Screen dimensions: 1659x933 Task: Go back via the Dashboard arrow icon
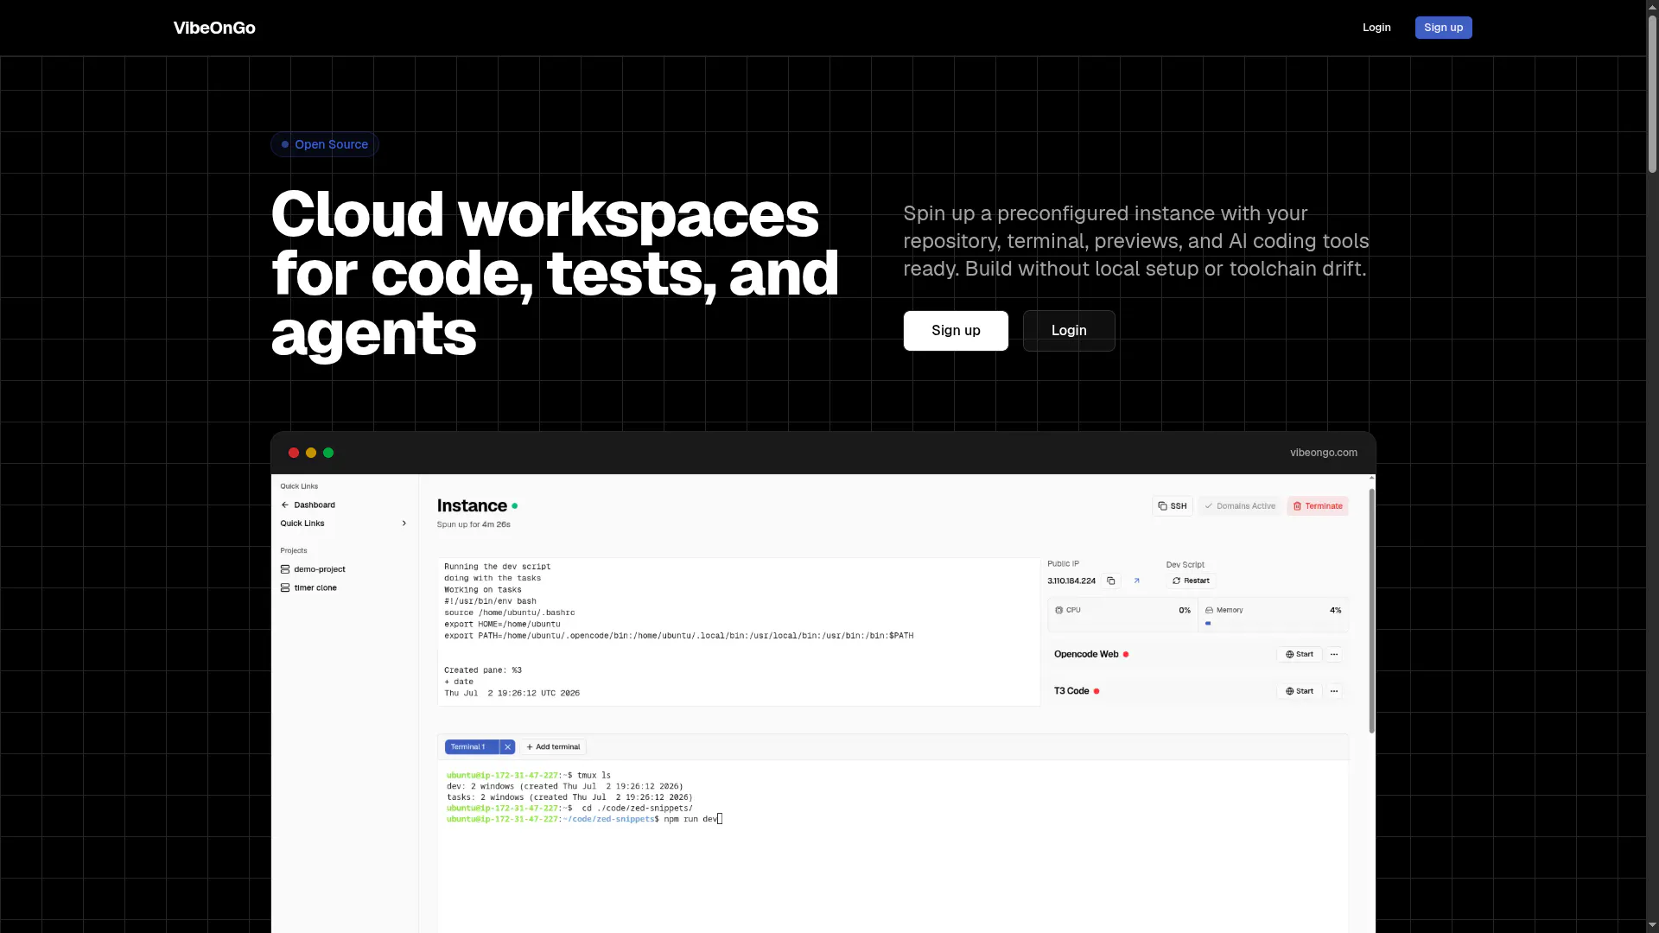[x=285, y=505]
